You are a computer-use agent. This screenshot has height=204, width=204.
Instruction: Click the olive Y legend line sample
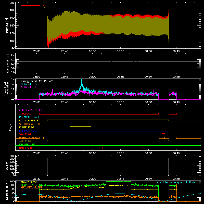[30, 9]
